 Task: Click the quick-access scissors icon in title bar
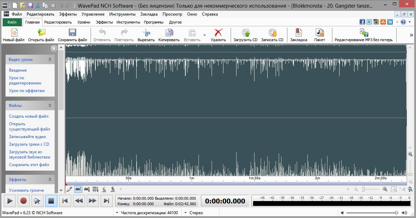pyautogui.click(x=38, y=5)
